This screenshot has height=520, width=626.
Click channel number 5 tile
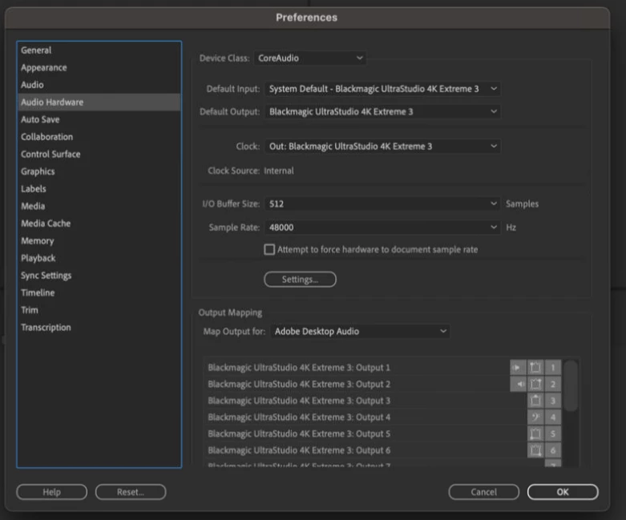pos(553,433)
